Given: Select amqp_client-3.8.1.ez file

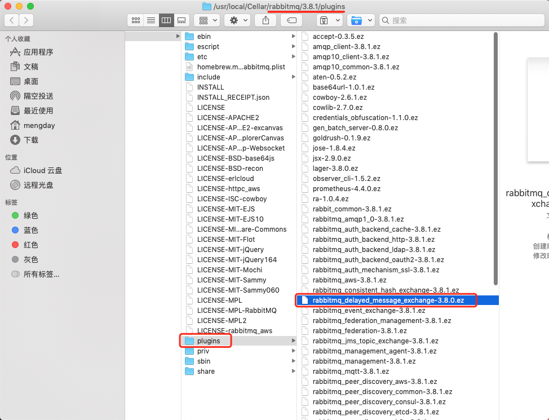Looking at the screenshot, I should (397, 47).
